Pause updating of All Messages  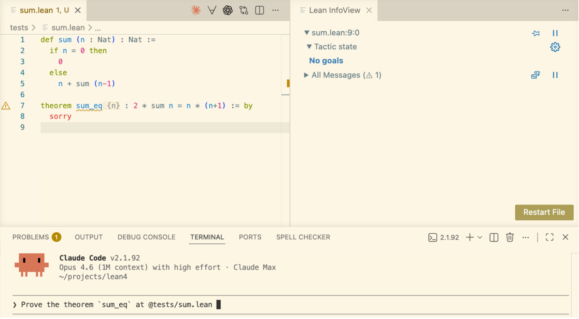pyautogui.click(x=555, y=75)
